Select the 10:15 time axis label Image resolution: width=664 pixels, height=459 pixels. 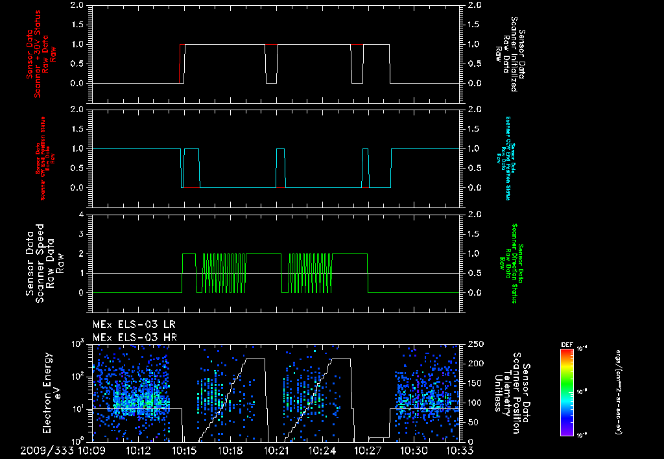(184, 451)
